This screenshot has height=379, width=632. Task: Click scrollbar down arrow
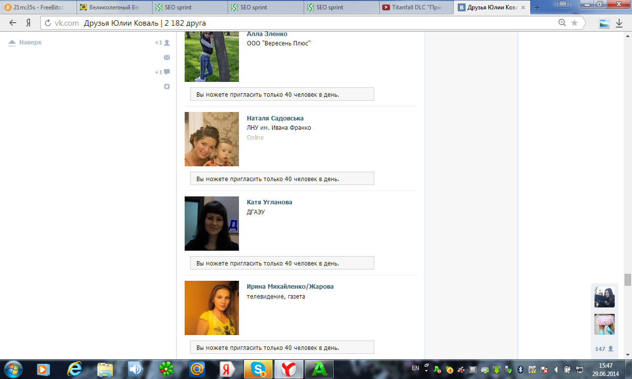(628, 355)
